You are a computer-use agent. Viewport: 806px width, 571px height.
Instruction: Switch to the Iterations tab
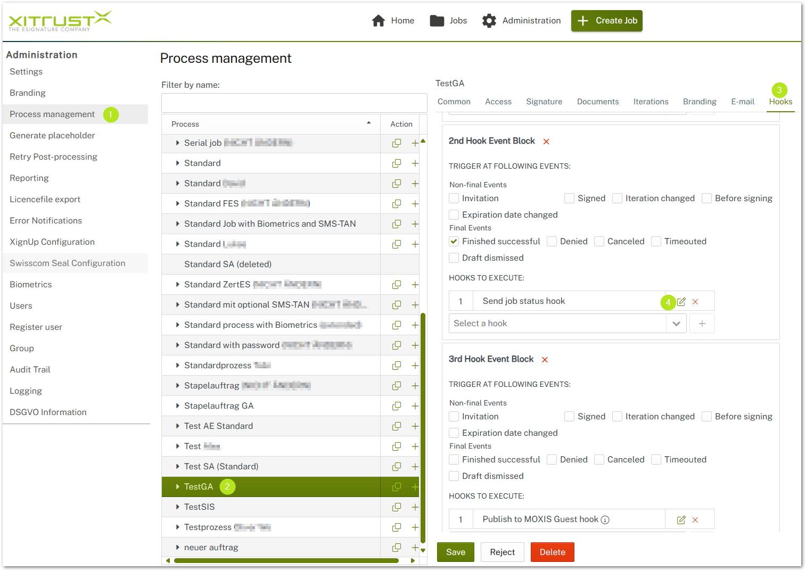(651, 101)
